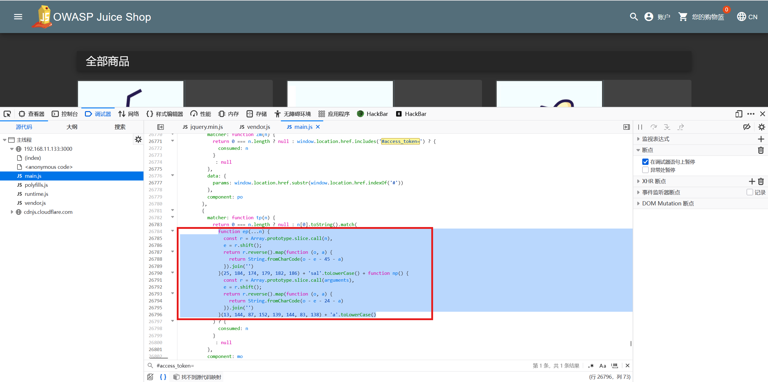Image resolution: width=768 pixels, height=382 pixels.
Task: Click the debugger pause button
Action: [x=640, y=127]
